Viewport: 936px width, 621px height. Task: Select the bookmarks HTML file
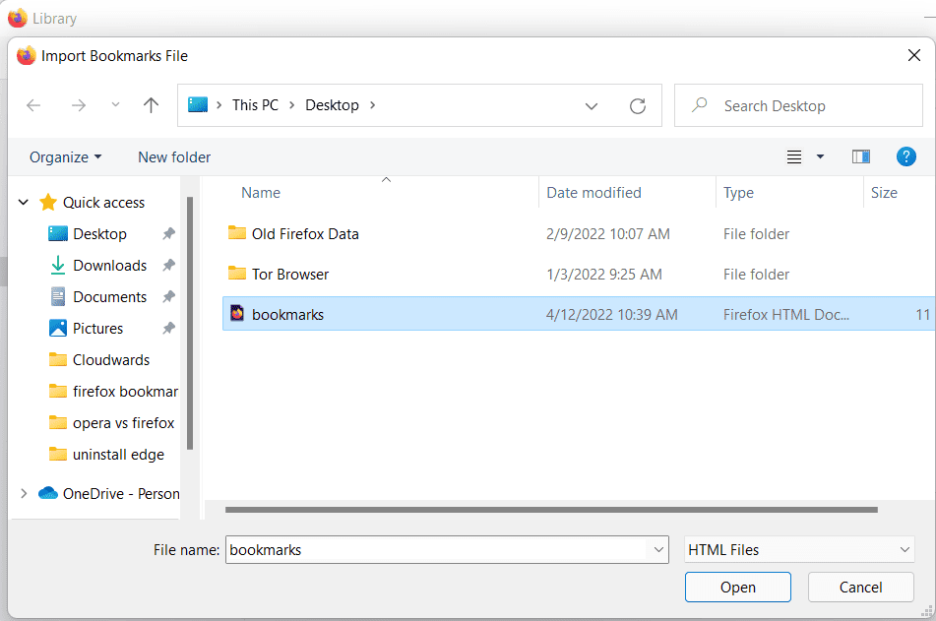579,314
